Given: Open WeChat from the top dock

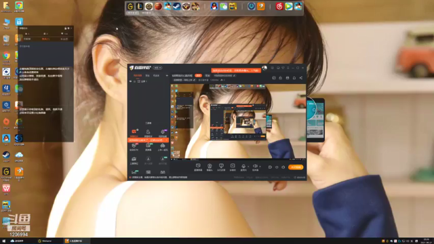Looking at the screenshot, I should tap(223, 6).
